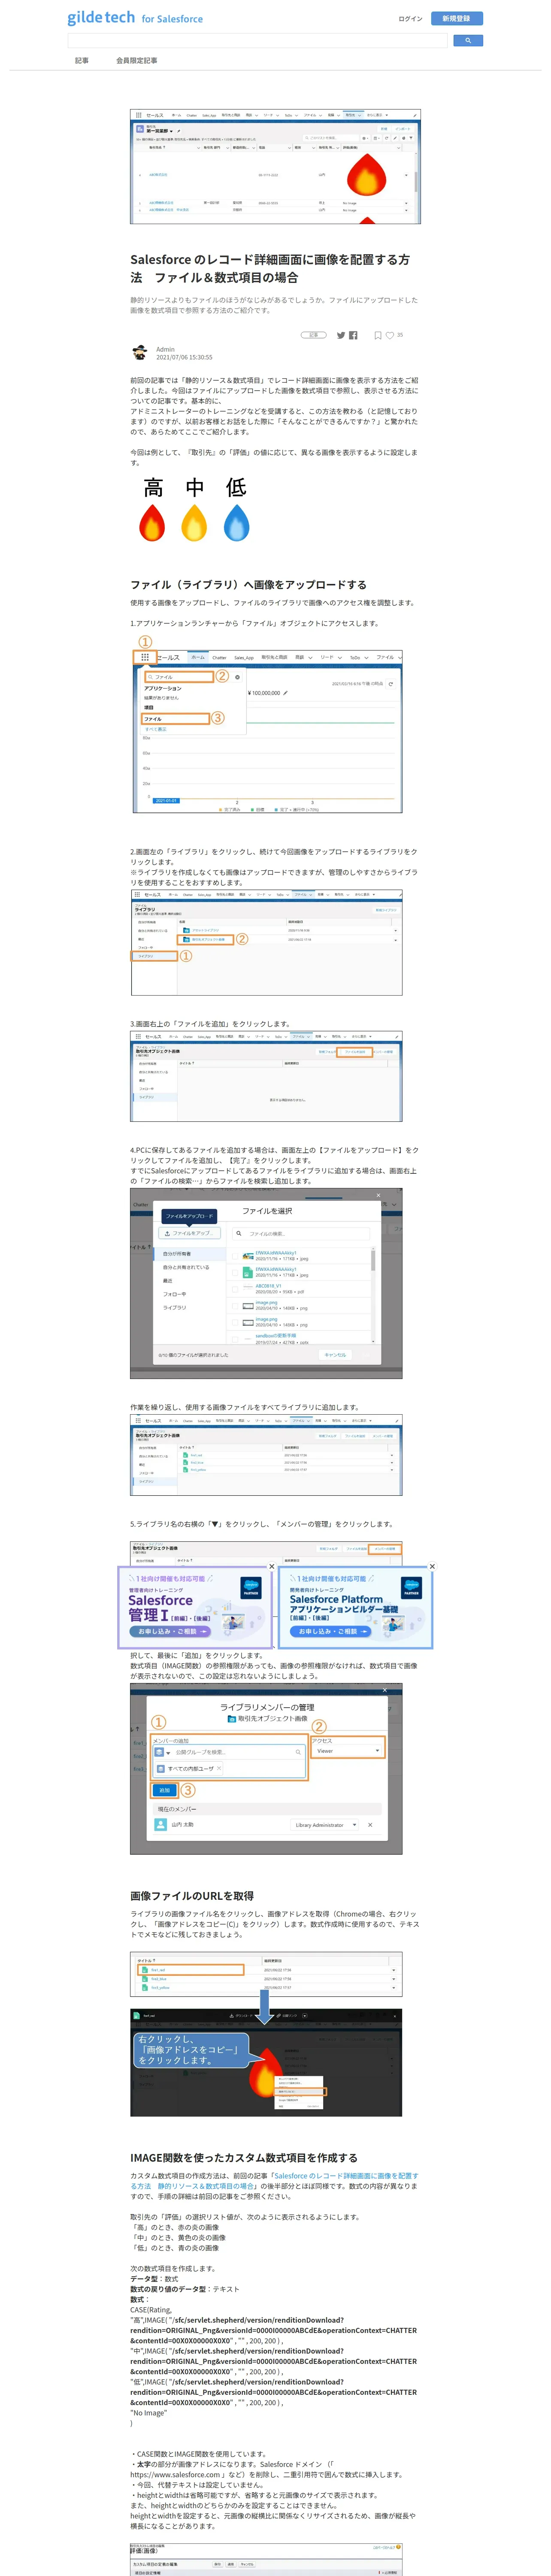Image resolution: width=551 pixels, height=2576 pixels.
Task: Open the ログイン link
Action: (410, 18)
